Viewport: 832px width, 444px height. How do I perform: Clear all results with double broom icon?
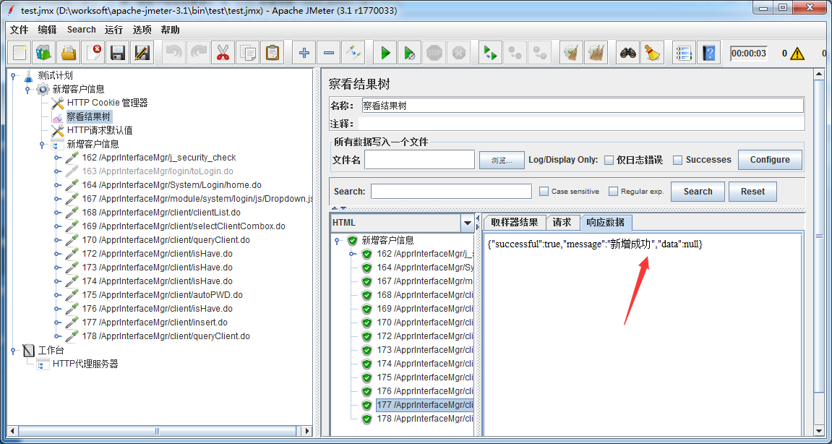pos(596,53)
